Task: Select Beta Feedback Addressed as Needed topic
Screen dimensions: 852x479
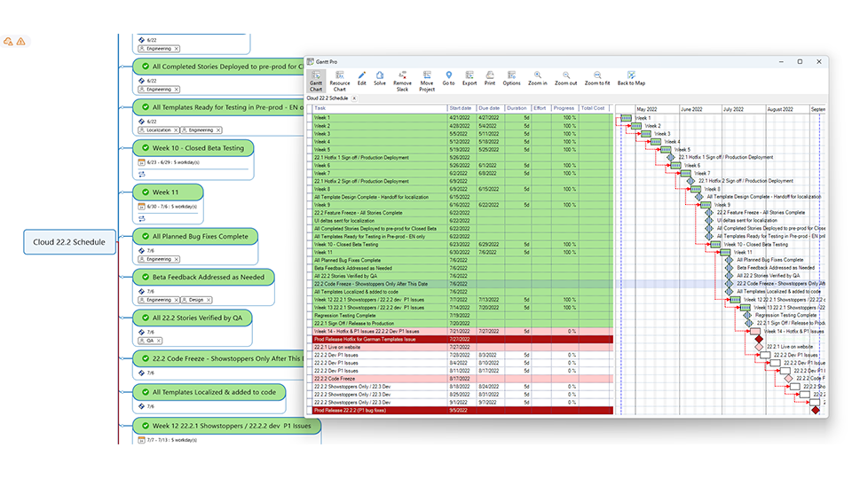Action: point(203,277)
